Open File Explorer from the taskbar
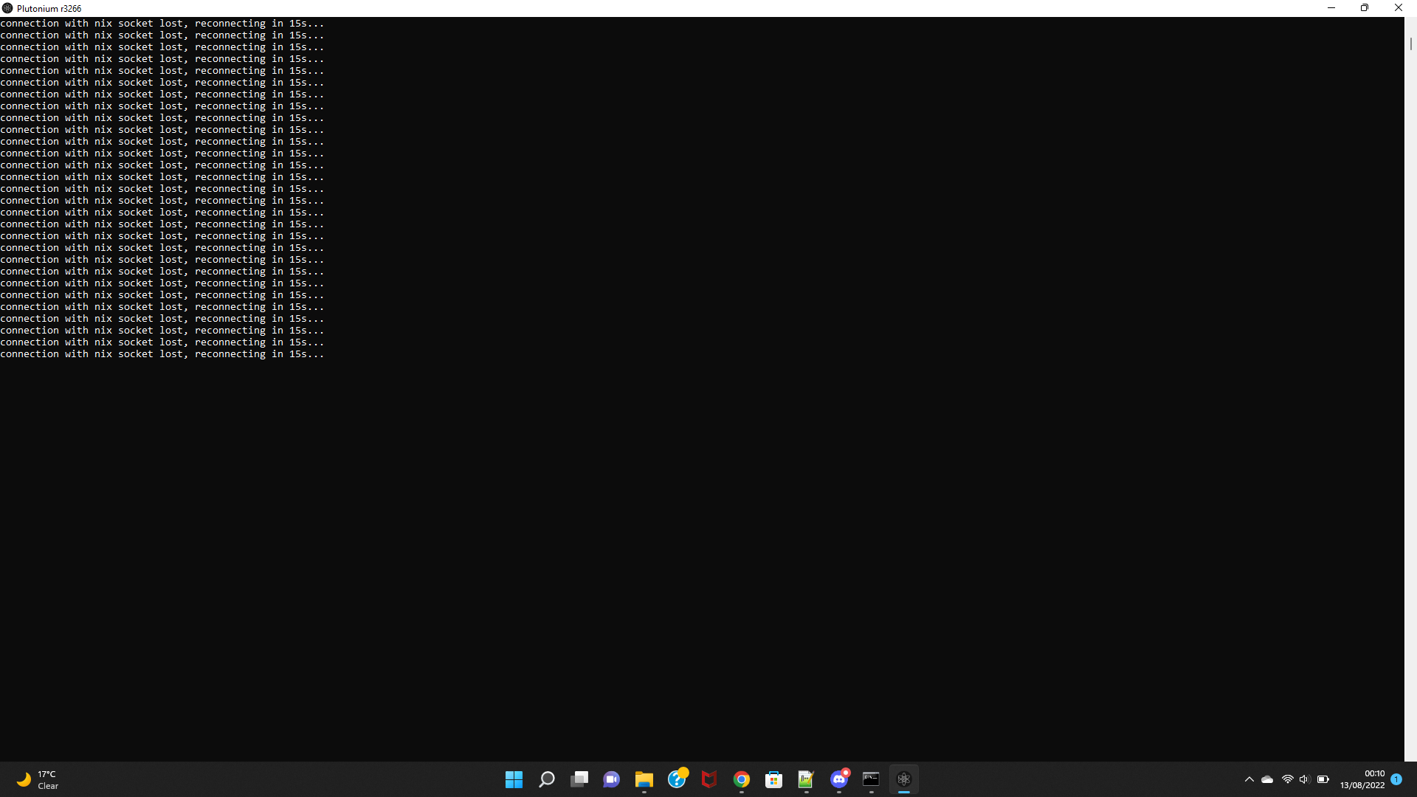This screenshot has width=1417, height=797. coord(644,779)
